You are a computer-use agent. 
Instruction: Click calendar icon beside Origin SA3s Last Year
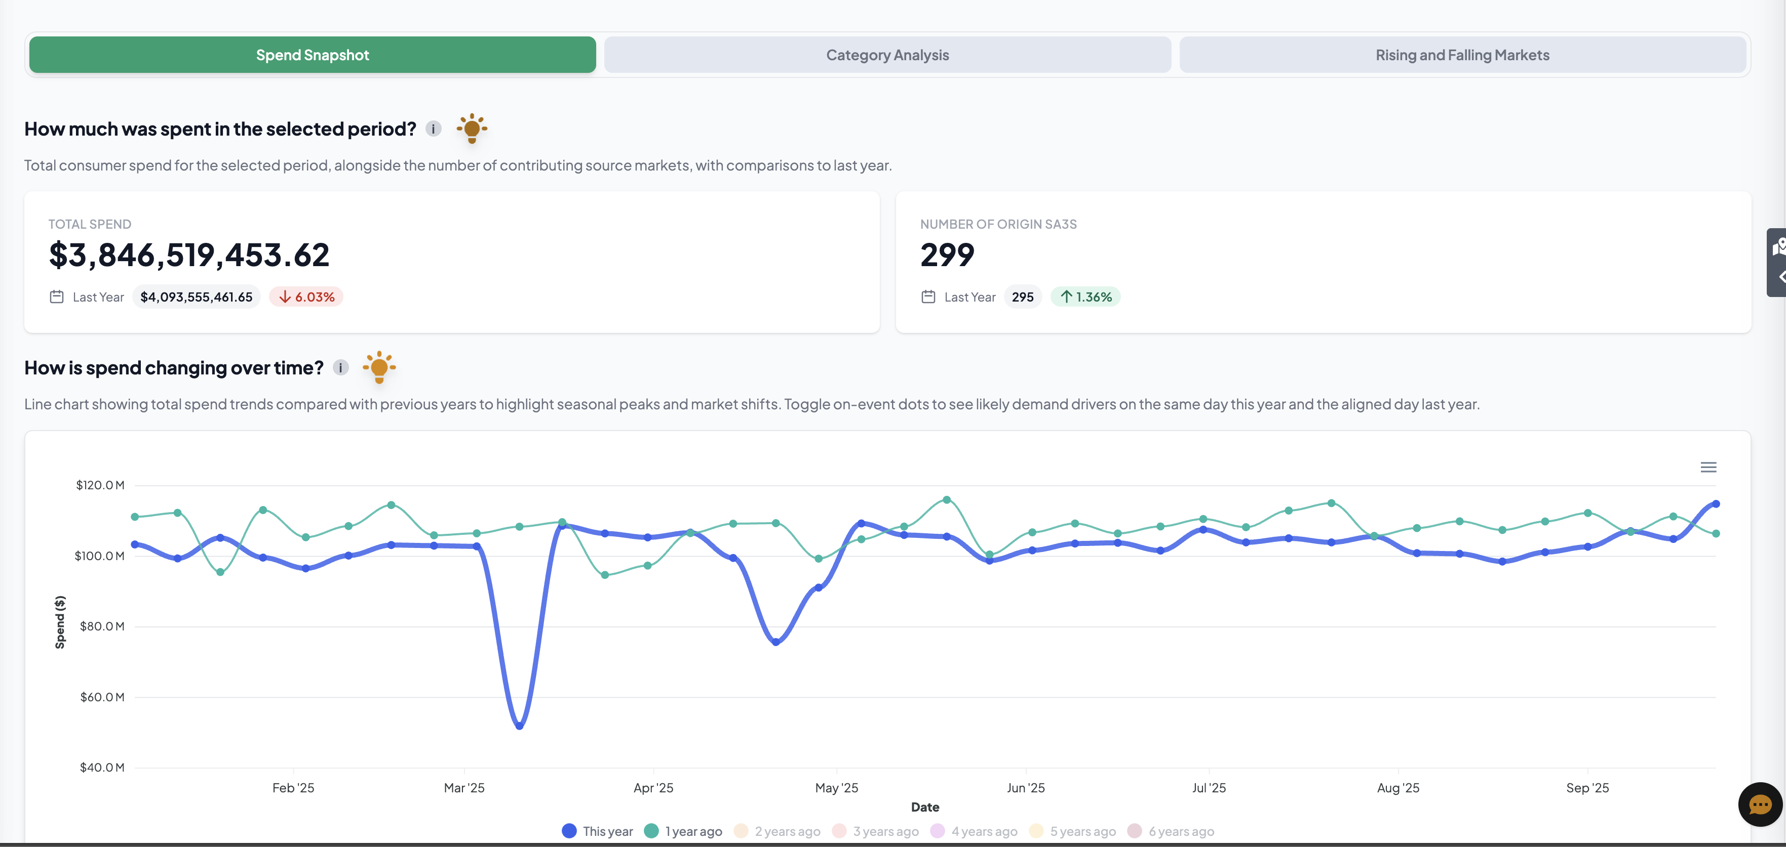point(927,297)
